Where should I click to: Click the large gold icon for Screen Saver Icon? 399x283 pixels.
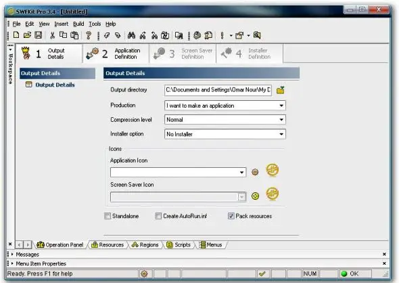pyautogui.click(x=273, y=194)
